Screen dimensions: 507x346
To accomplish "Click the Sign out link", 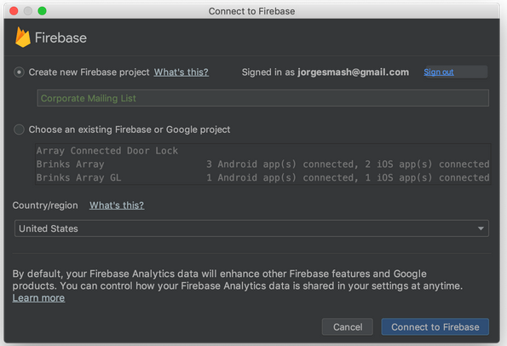I will click(x=439, y=72).
